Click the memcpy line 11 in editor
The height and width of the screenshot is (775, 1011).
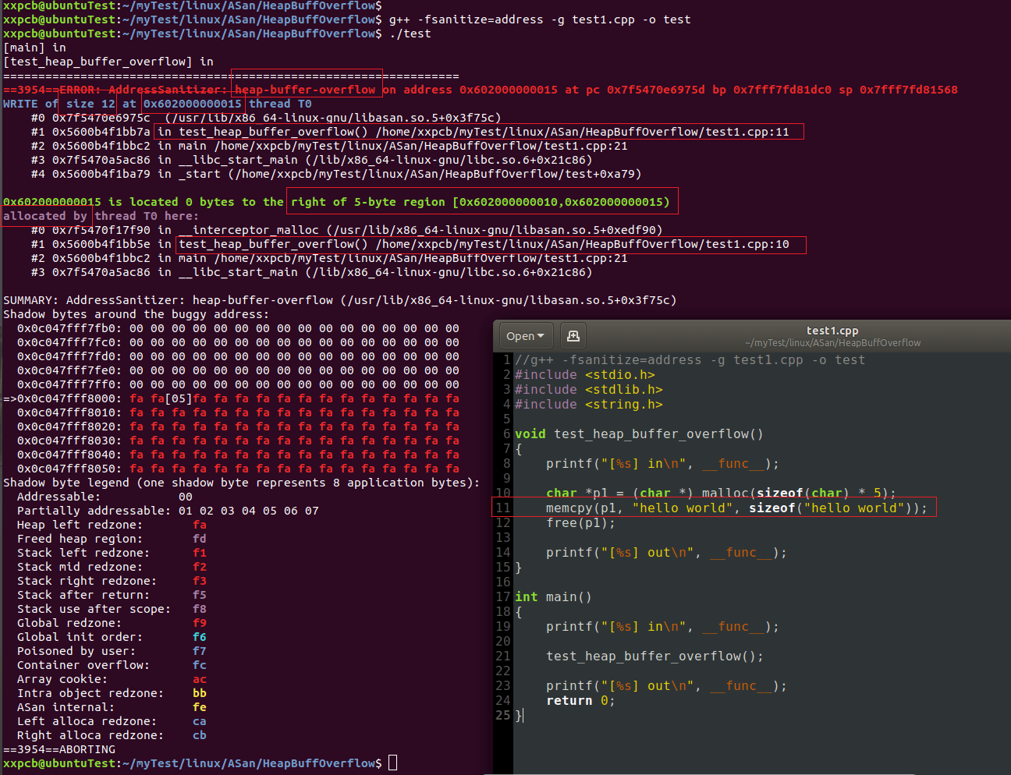(736, 508)
